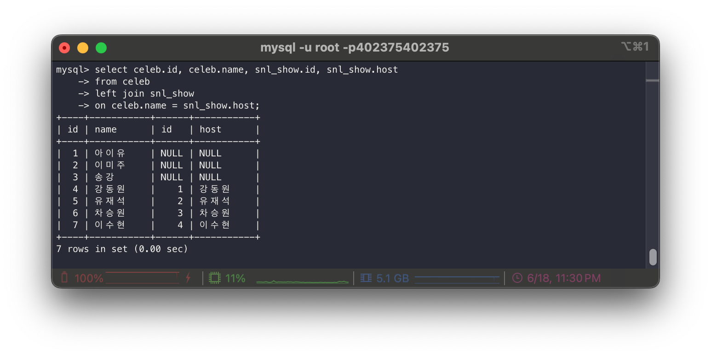This screenshot has width=711, height=356.
Task: Click the terminal scrollbar thumb
Action: point(653,257)
